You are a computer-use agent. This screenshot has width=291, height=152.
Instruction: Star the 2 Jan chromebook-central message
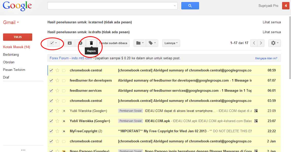coord(57,141)
